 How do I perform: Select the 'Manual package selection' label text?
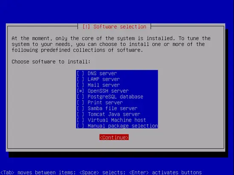pos(123,126)
